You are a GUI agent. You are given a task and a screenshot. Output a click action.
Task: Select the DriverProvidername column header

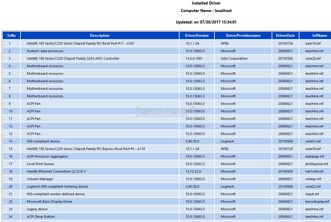click(x=243, y=36)
